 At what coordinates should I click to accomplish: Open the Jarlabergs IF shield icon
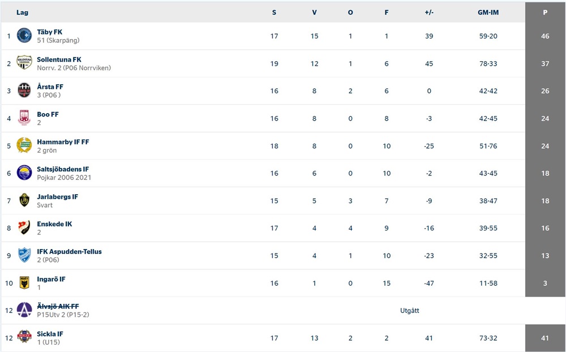[x=24, y=200]
